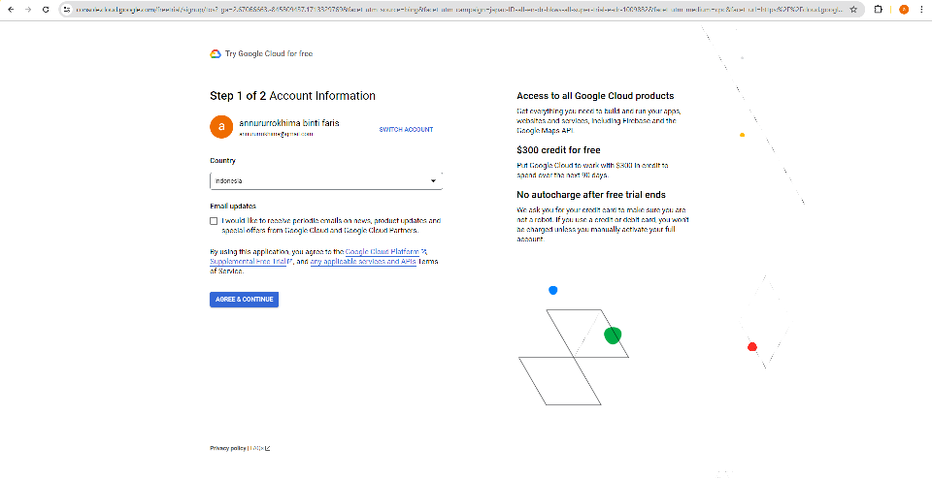Click SWITCH ACCOUNT link
The image size is (932, 479).
[x=406, y=129]
